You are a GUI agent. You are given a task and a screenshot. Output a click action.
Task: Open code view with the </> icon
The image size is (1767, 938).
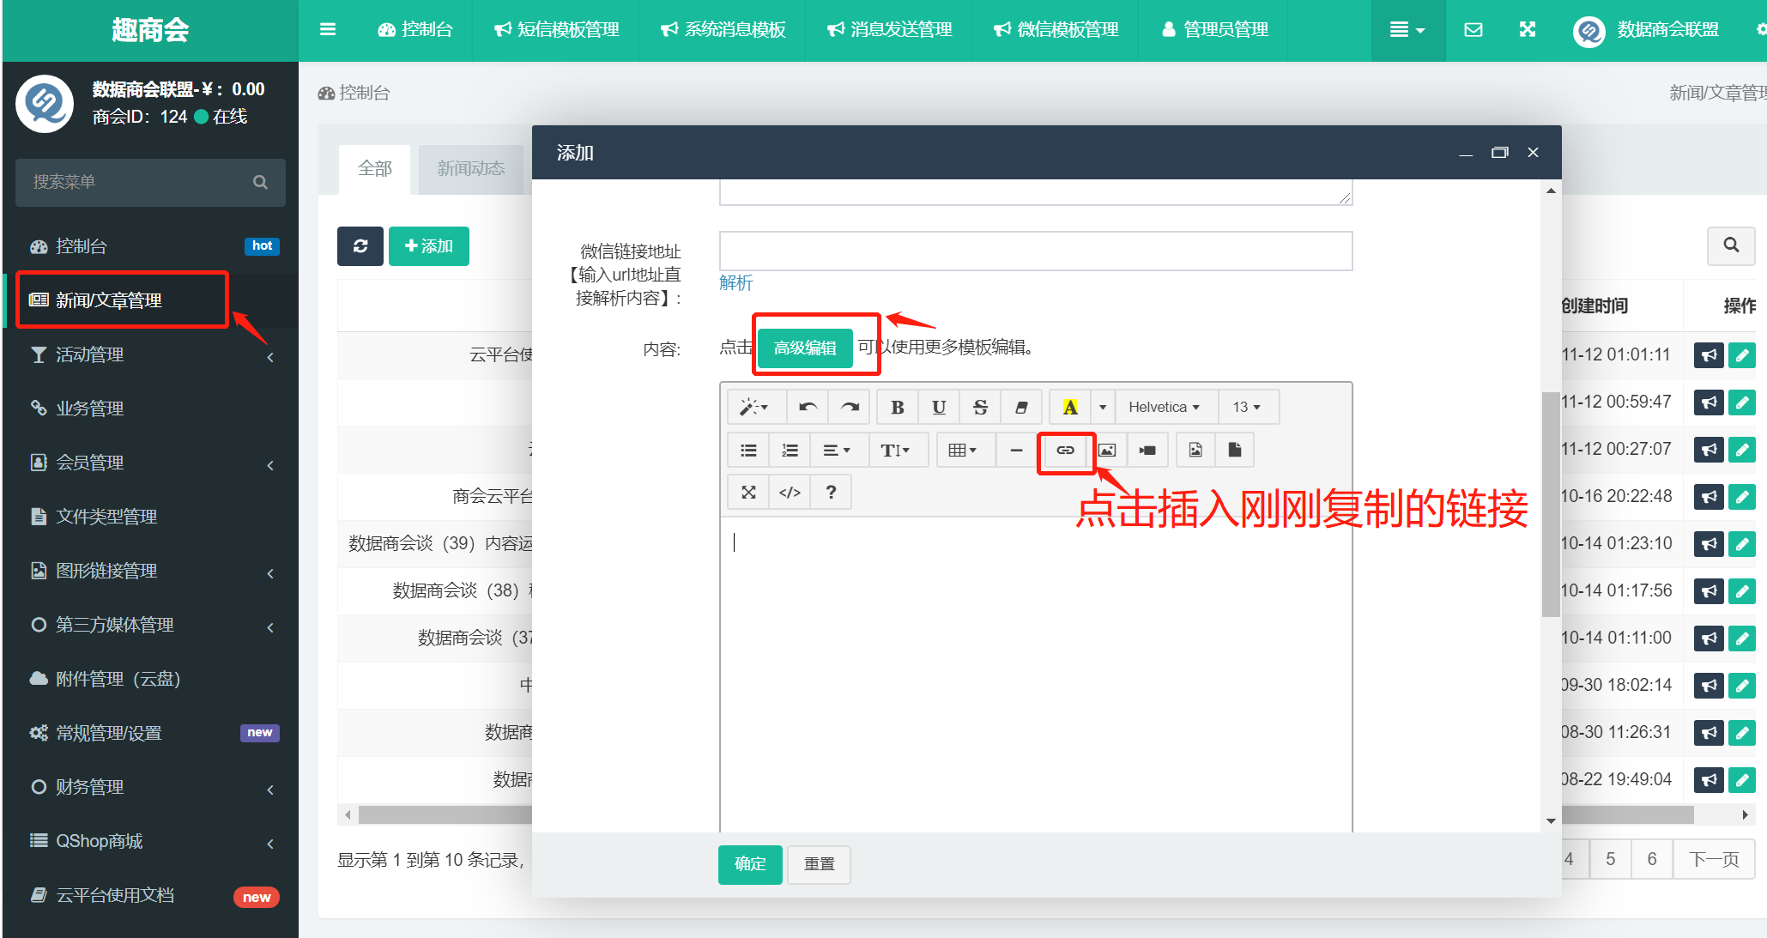click(790, 493)
